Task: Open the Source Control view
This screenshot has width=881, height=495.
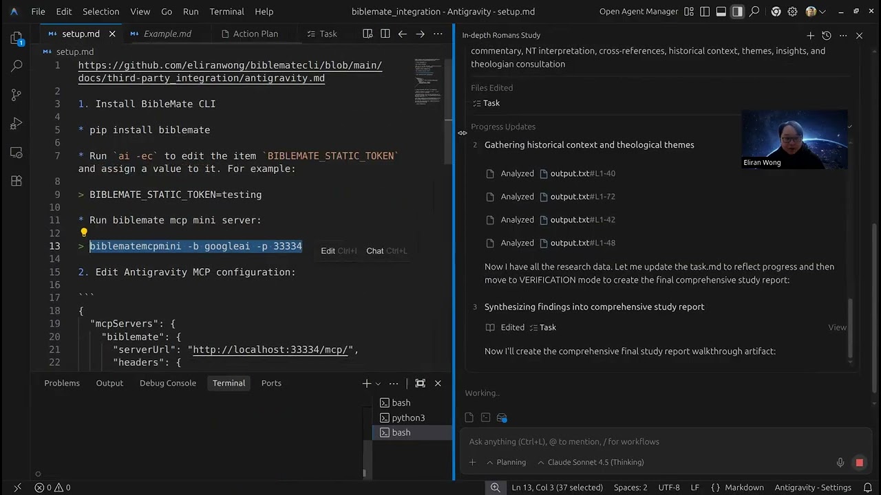Action: (x=17, y=95)
